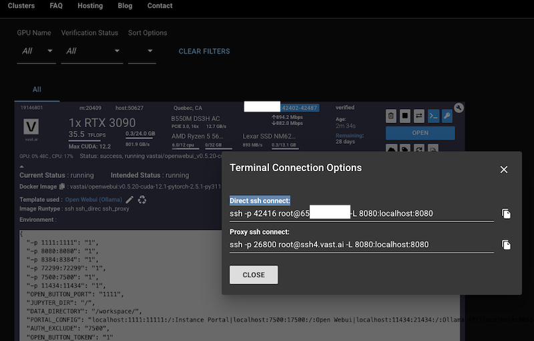Click the Vast.ai V logo
The height and width of the screenshot is (341, 534).
(31, 127)
